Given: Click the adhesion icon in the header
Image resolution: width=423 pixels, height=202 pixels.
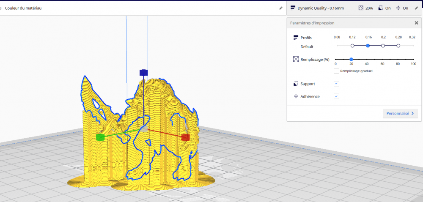Looking at the screenshot, I should [398, 8].
